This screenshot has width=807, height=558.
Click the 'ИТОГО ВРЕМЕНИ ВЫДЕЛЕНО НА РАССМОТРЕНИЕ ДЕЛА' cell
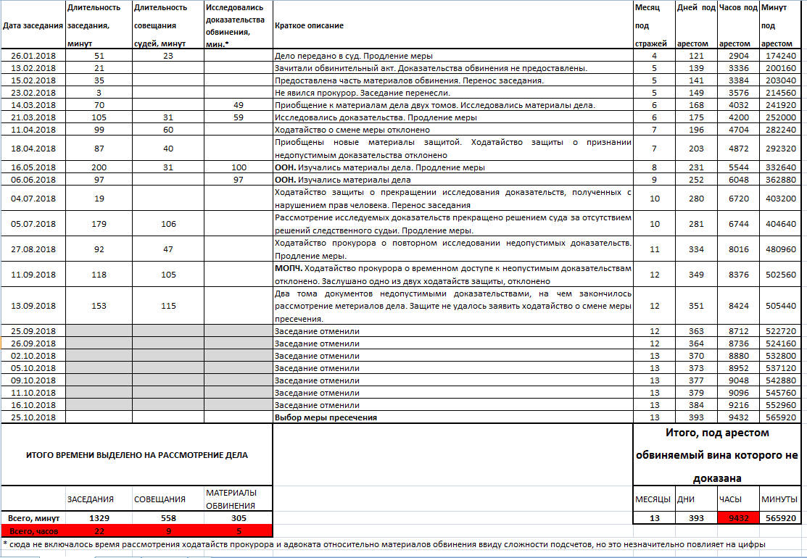click(136, 455)
